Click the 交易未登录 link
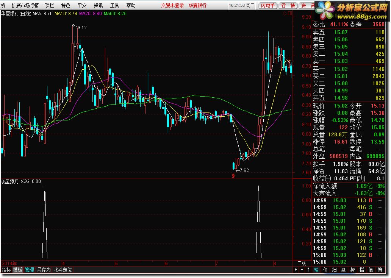This screenshot has height=278, width=391. tap(172, 5)
